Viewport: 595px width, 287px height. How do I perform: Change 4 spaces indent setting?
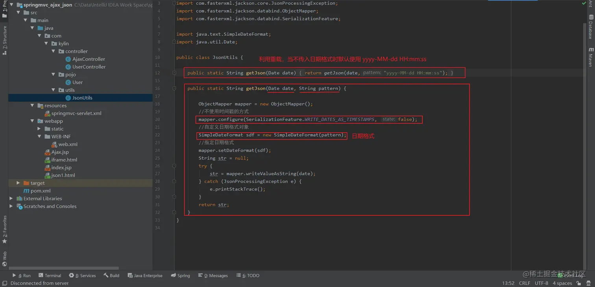pos(562,283)
